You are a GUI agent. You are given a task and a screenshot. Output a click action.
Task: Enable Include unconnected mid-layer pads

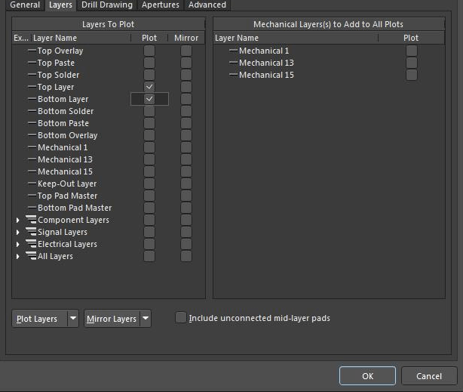pyautogui.click(x=181, y=318)
